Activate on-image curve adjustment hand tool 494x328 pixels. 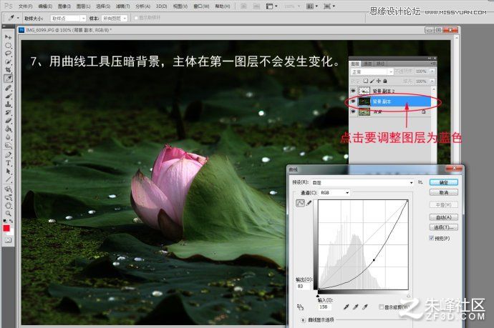300,307
